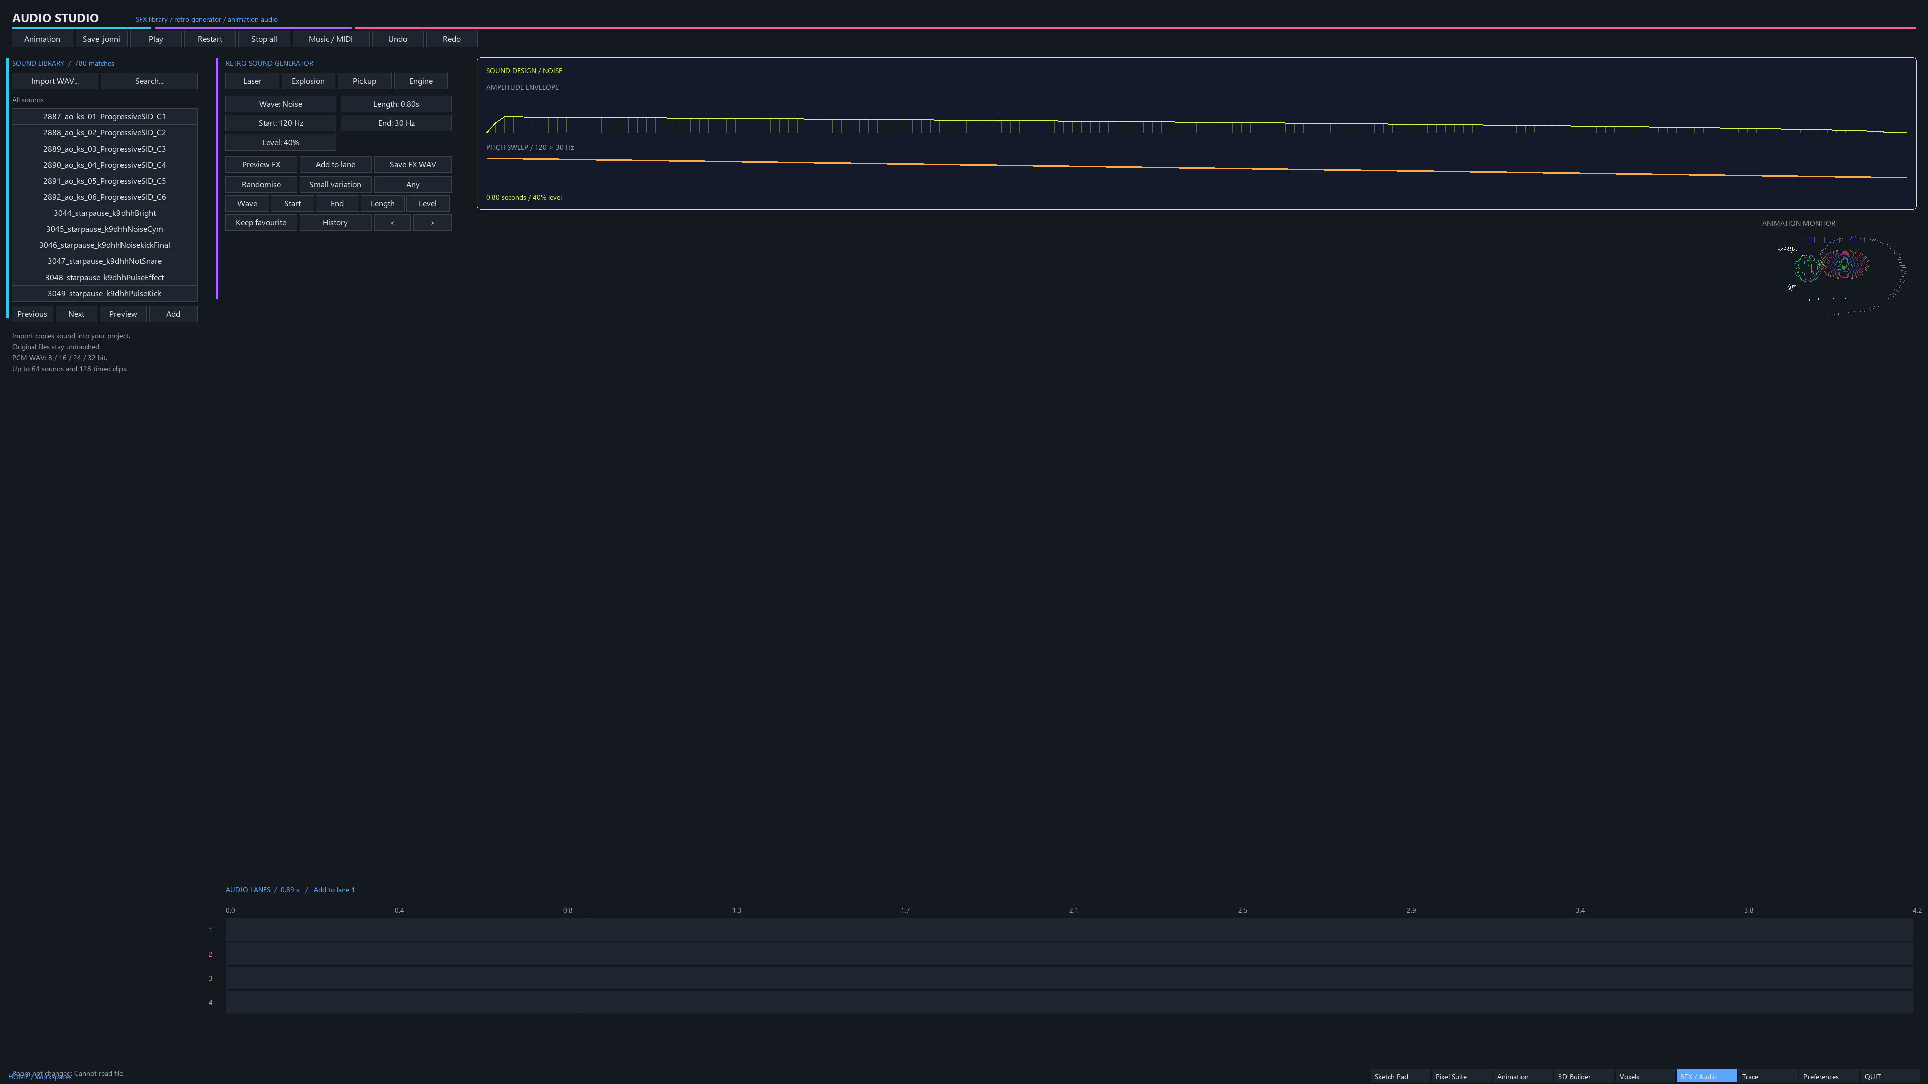Choose the Pickup preset
Viewport: 1928px width, 1084px height.
pyautogui.click(x=365, y=81)
